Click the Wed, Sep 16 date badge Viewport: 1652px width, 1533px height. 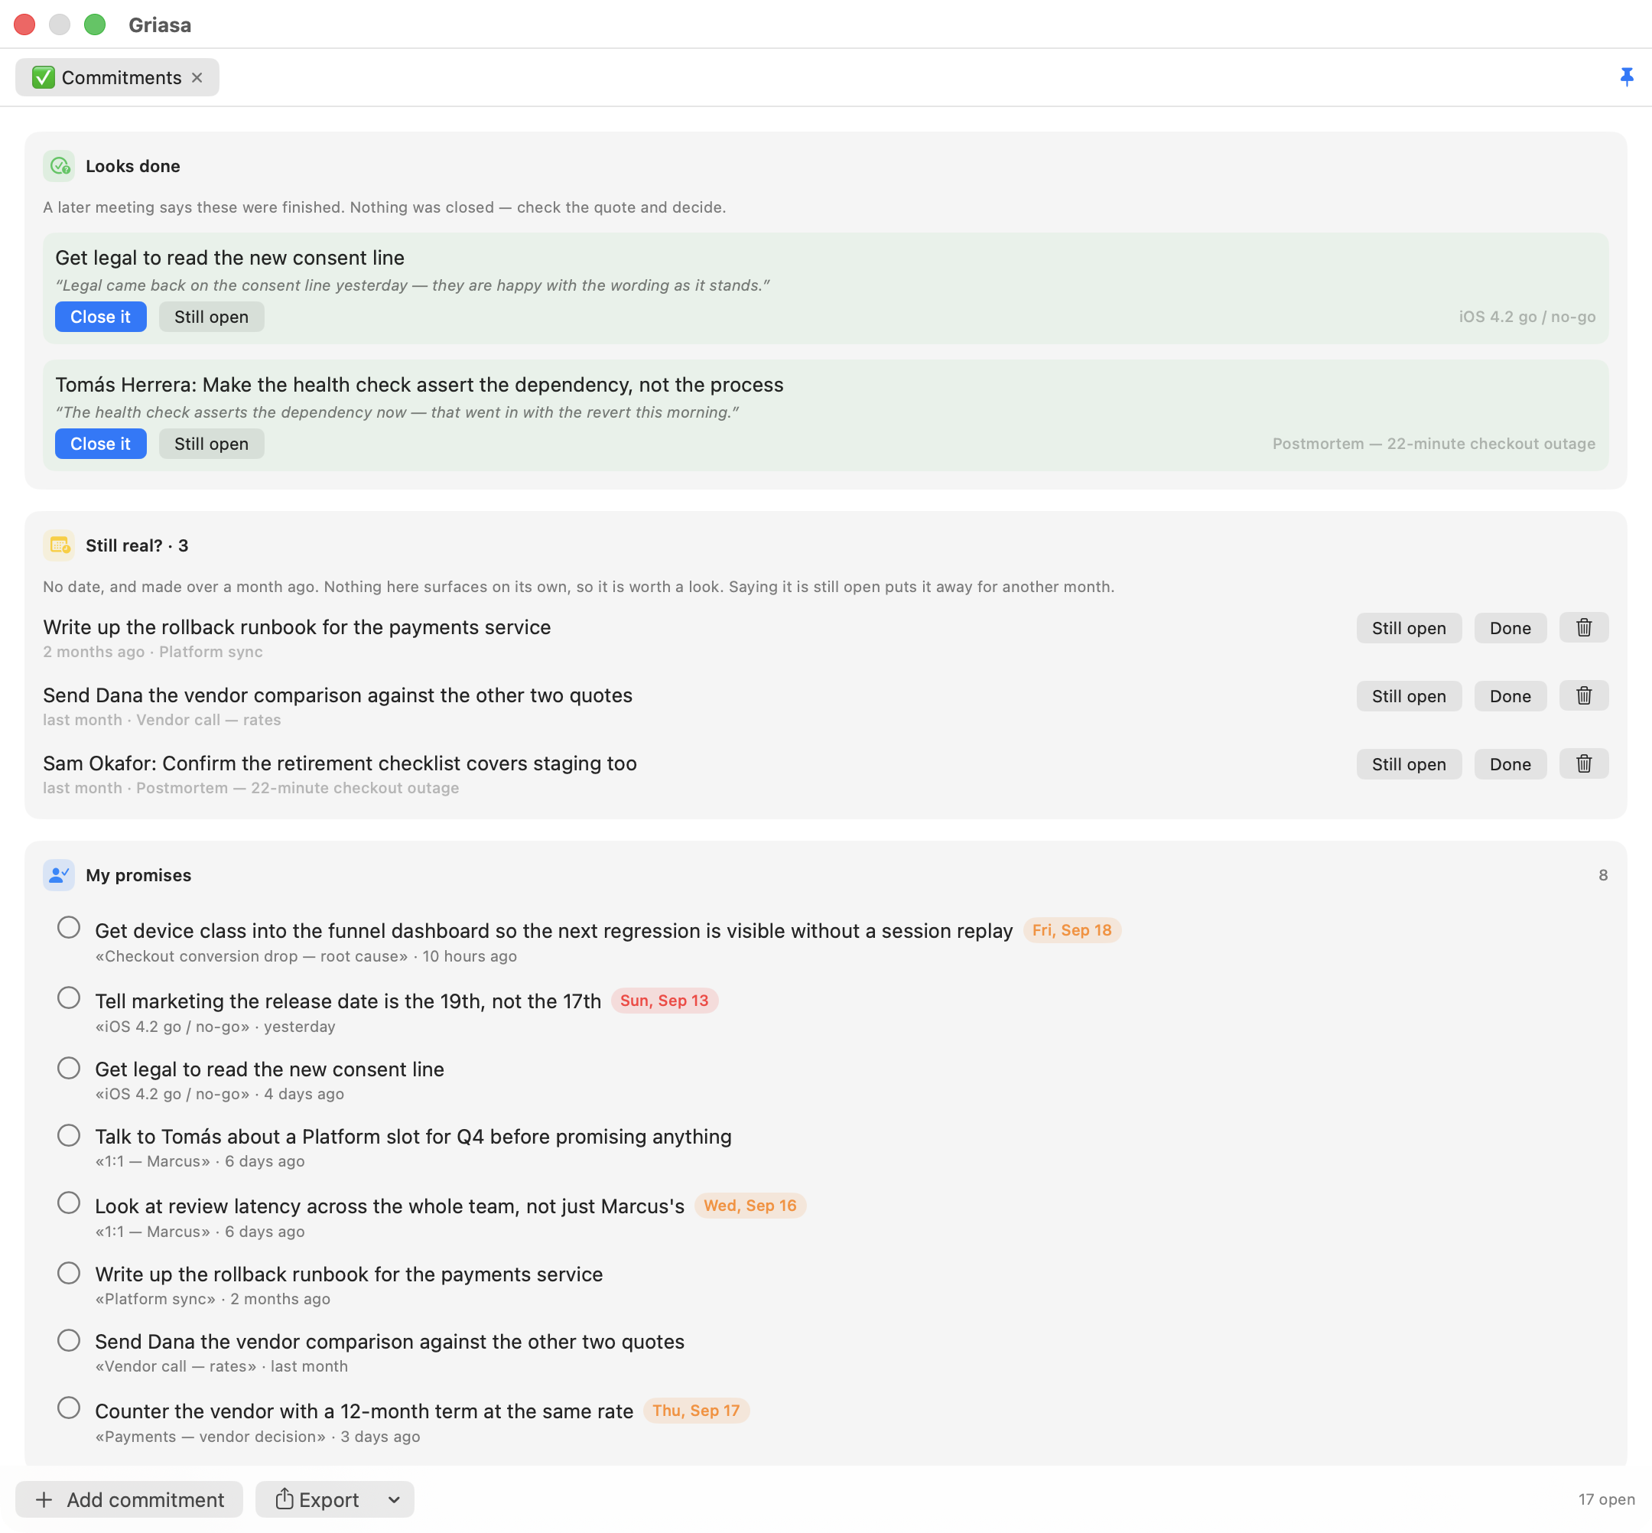coord(750,1206)
